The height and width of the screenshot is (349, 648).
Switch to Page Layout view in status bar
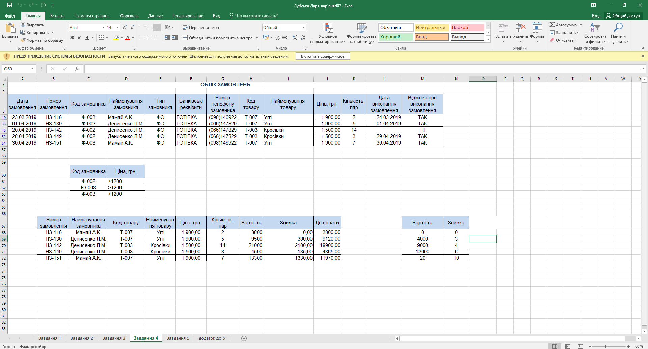pos(568,346)
